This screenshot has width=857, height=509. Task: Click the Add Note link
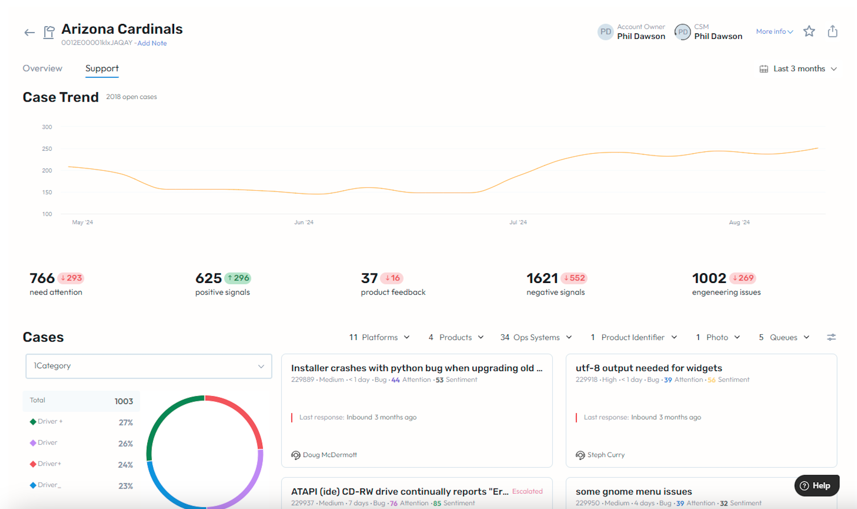coord(152,43)
